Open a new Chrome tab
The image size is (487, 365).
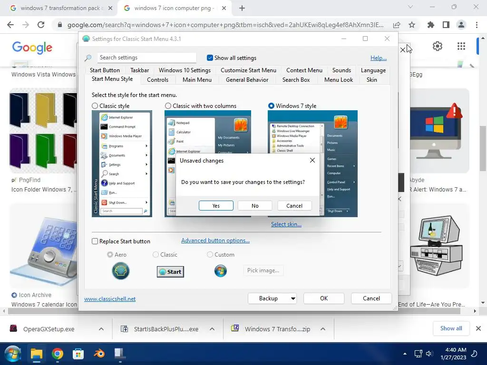coord(242,9)
